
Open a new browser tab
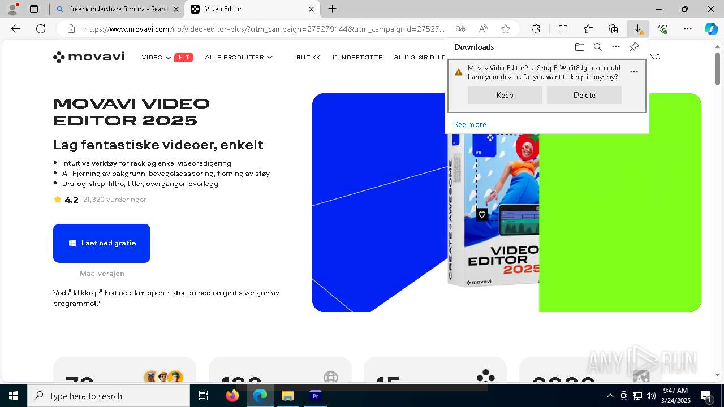coord(333,9)
